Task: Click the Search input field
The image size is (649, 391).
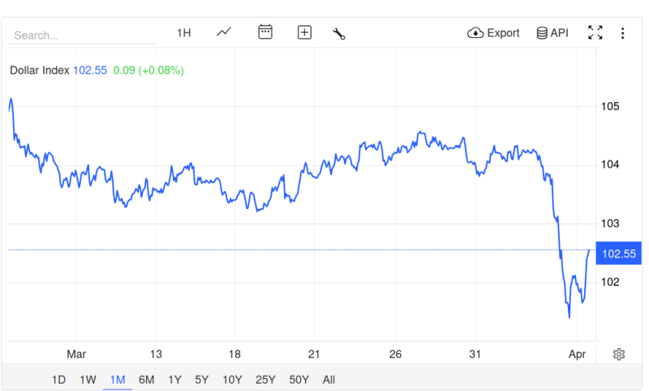Action: pos(82,35)
